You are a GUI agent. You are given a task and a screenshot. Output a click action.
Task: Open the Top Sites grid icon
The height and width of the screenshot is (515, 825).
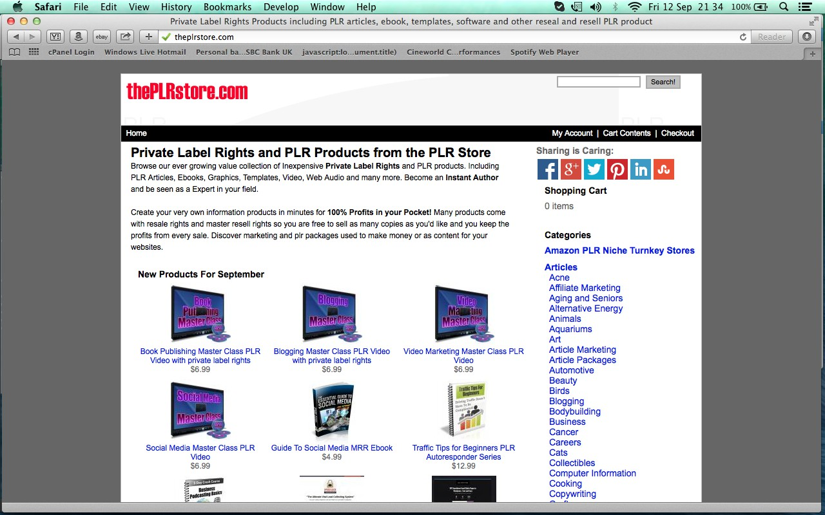(34, 52)
